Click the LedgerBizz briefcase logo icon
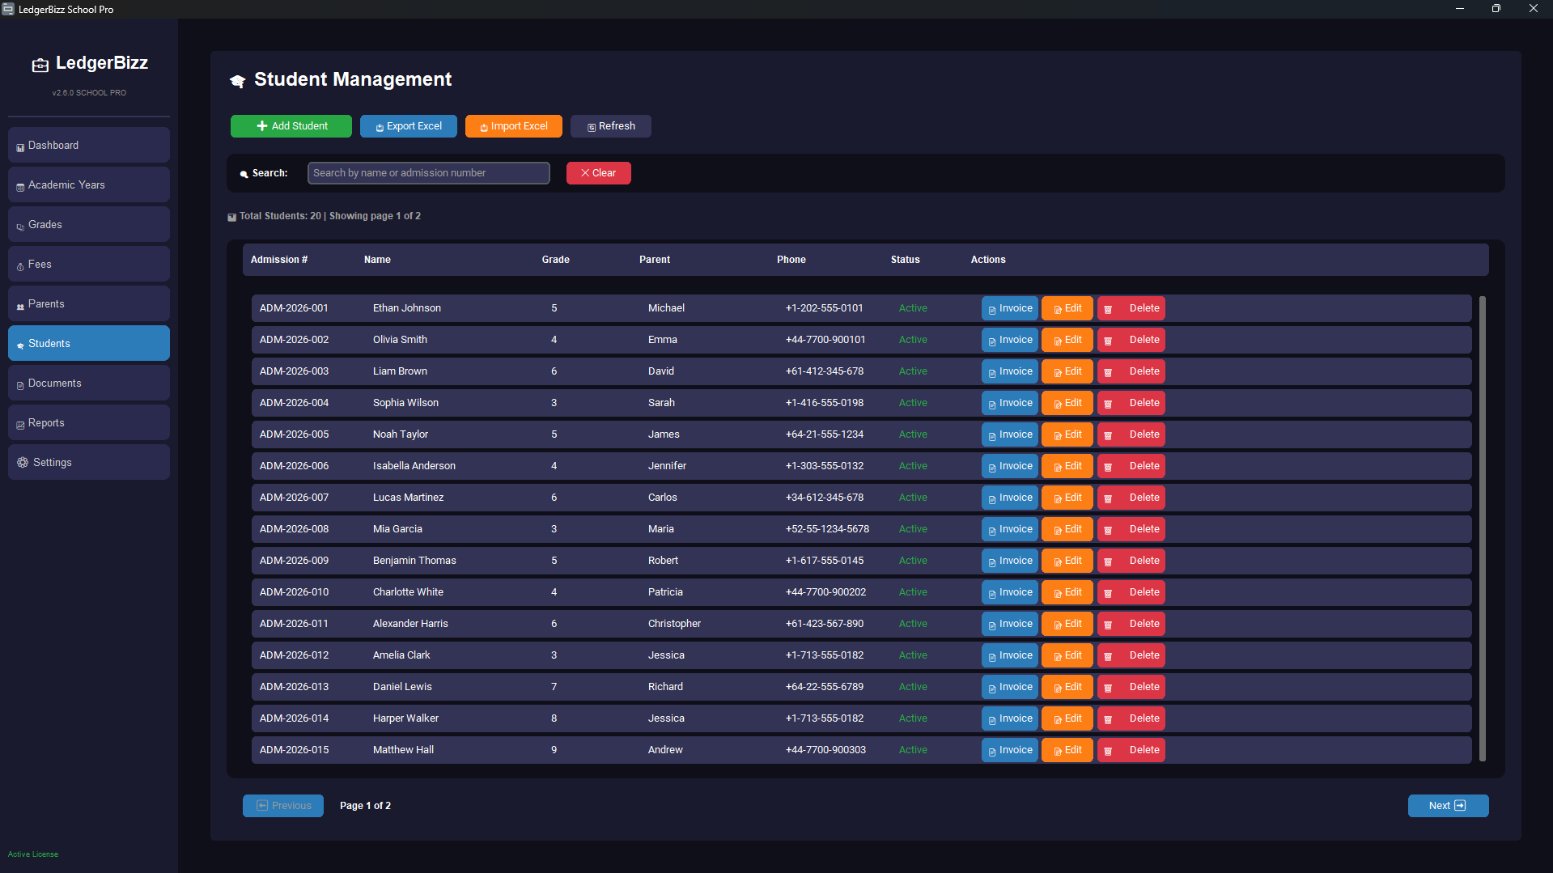This screenshot has height=873, width=1553. pyautogui.click(x=40, y=65)
